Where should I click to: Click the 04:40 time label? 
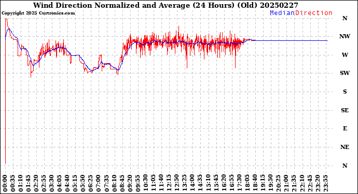[x=67, y=183]
